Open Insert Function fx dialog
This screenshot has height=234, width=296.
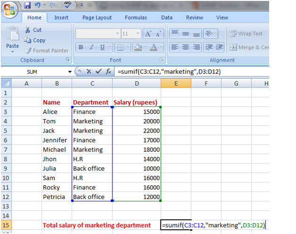[109, 71]
